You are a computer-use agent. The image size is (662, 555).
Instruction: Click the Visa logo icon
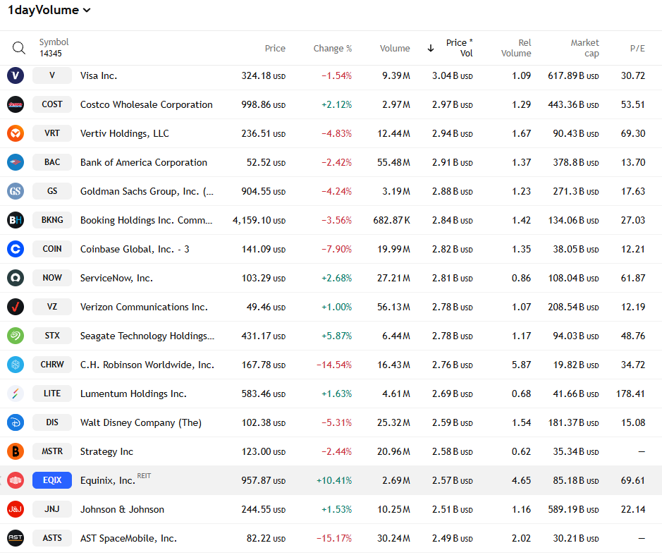16,75
